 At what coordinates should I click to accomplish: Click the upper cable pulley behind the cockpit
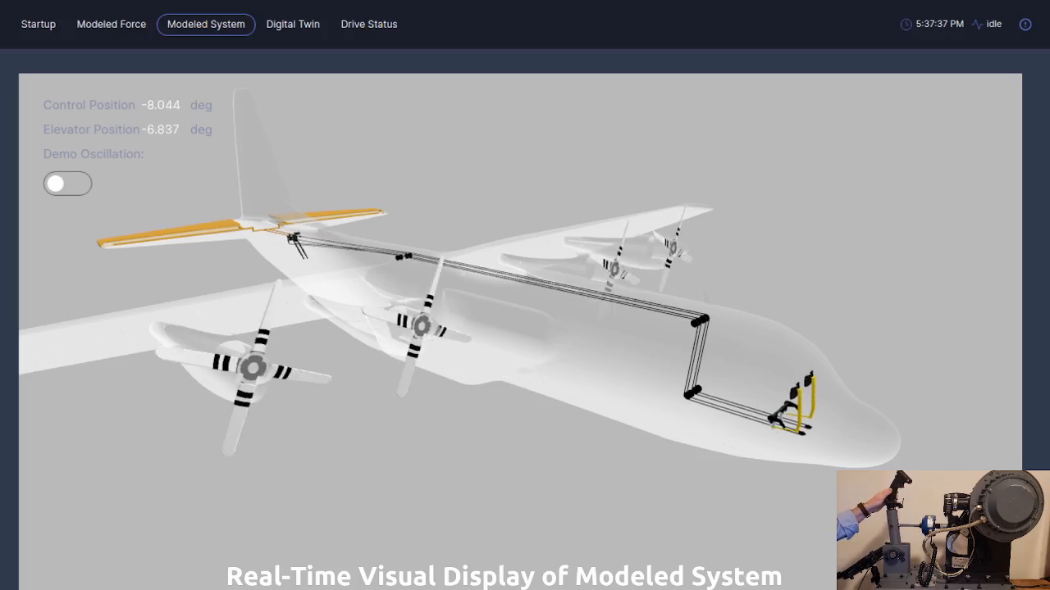tap(700, 320)
